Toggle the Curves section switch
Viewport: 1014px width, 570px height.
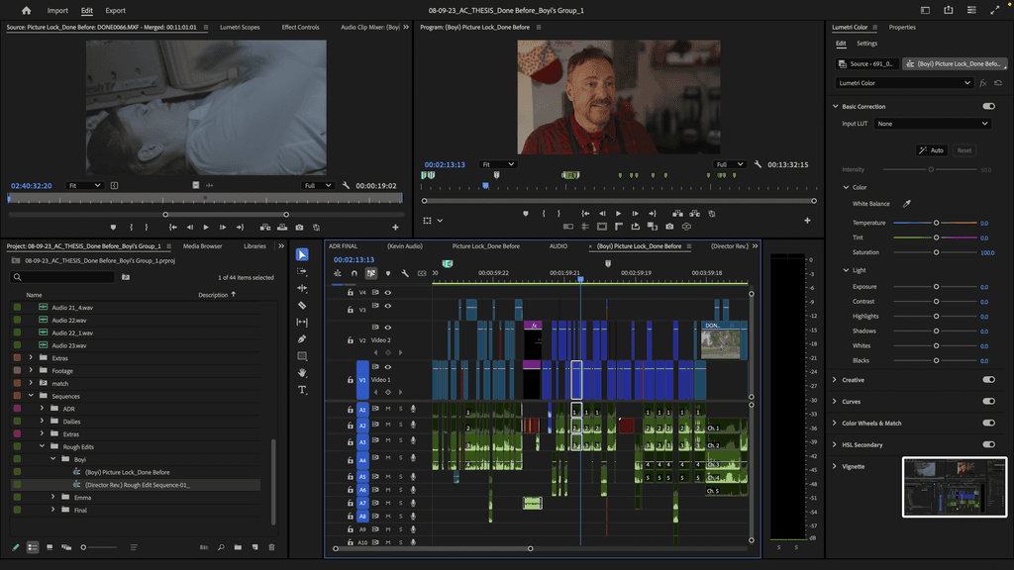point(989,402)
